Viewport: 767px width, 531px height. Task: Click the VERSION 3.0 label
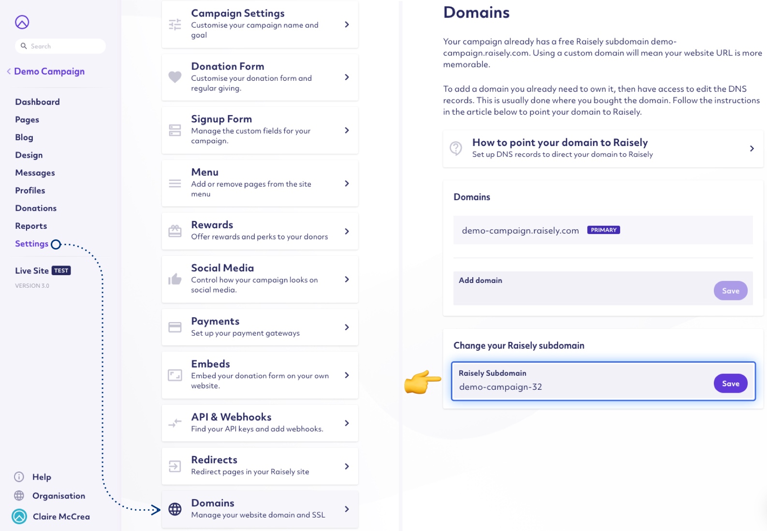pos(32,286)
